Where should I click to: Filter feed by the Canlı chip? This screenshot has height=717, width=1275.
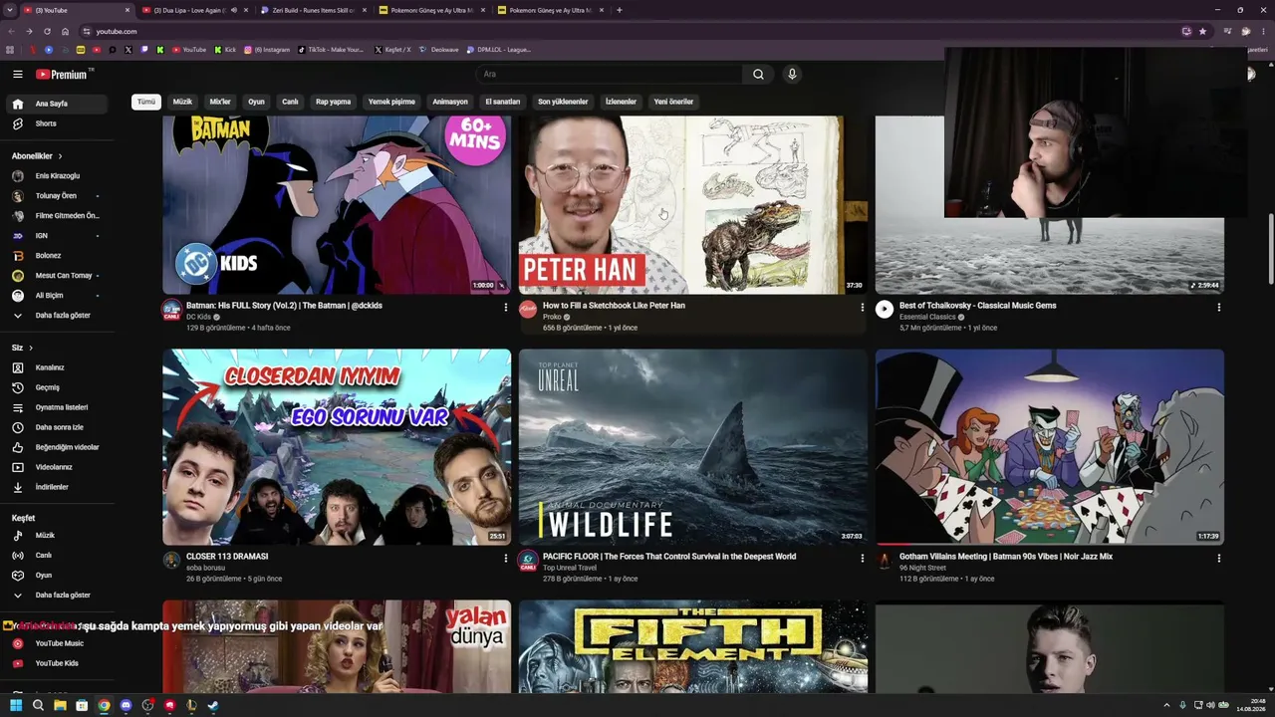(x=290, y=102)
